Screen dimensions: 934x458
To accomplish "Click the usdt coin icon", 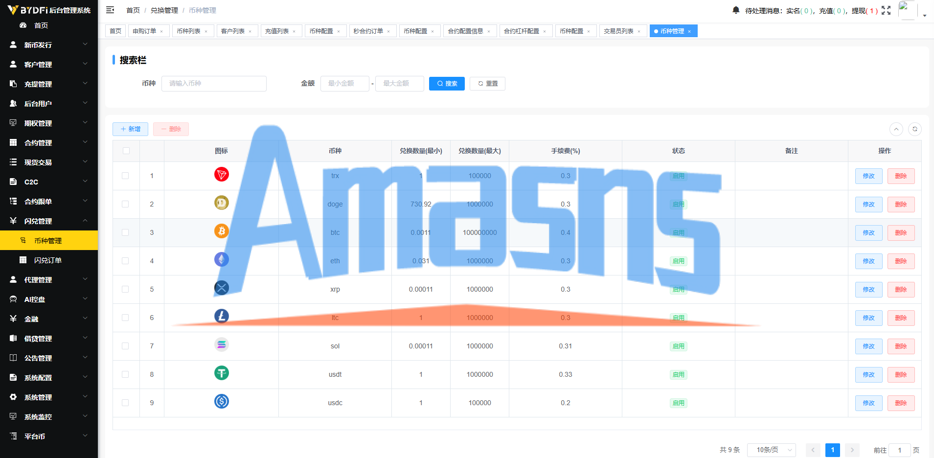I will tap(222, 373).
